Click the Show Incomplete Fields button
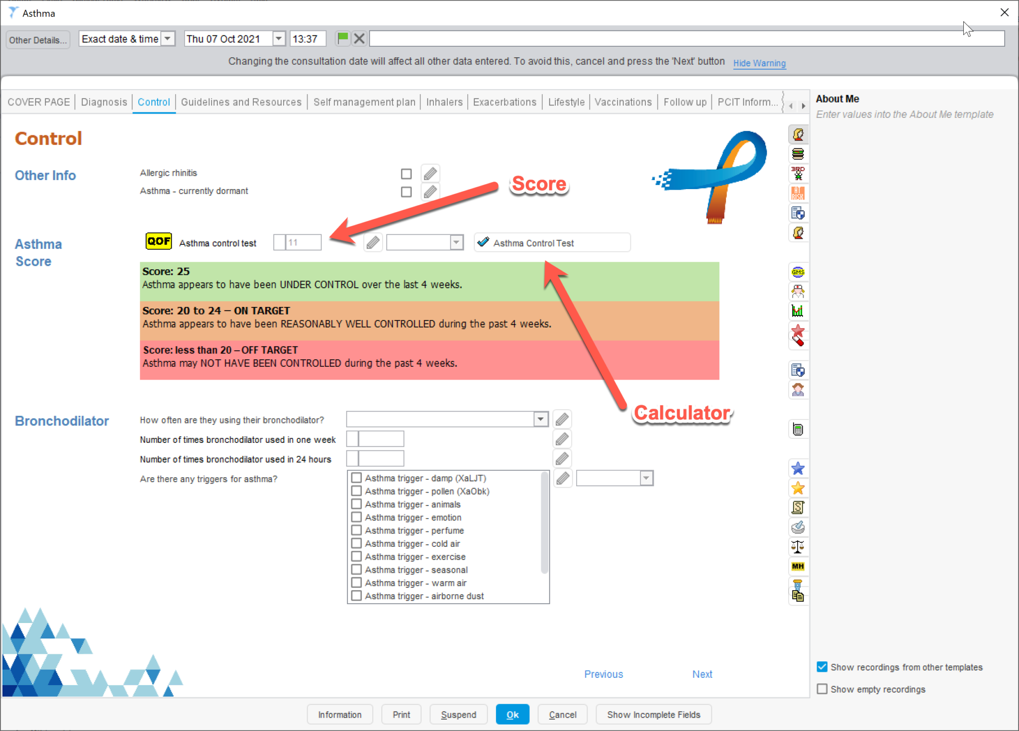The width and height of the screenshot is (1019, 731). point(654,714)
